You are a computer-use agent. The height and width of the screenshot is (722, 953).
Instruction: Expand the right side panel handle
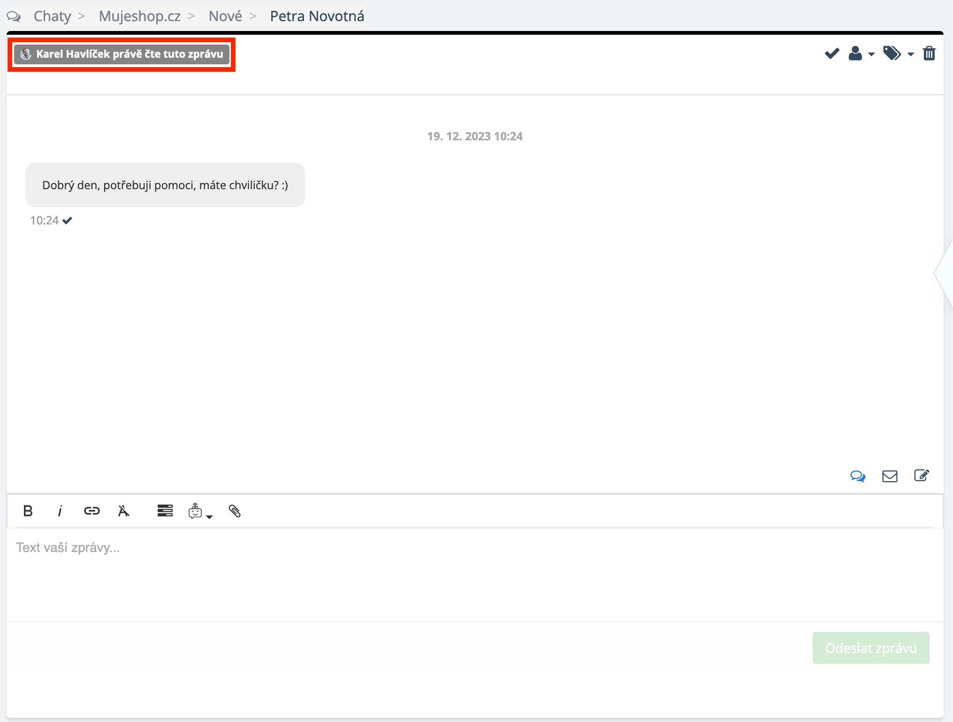[944, 274]
